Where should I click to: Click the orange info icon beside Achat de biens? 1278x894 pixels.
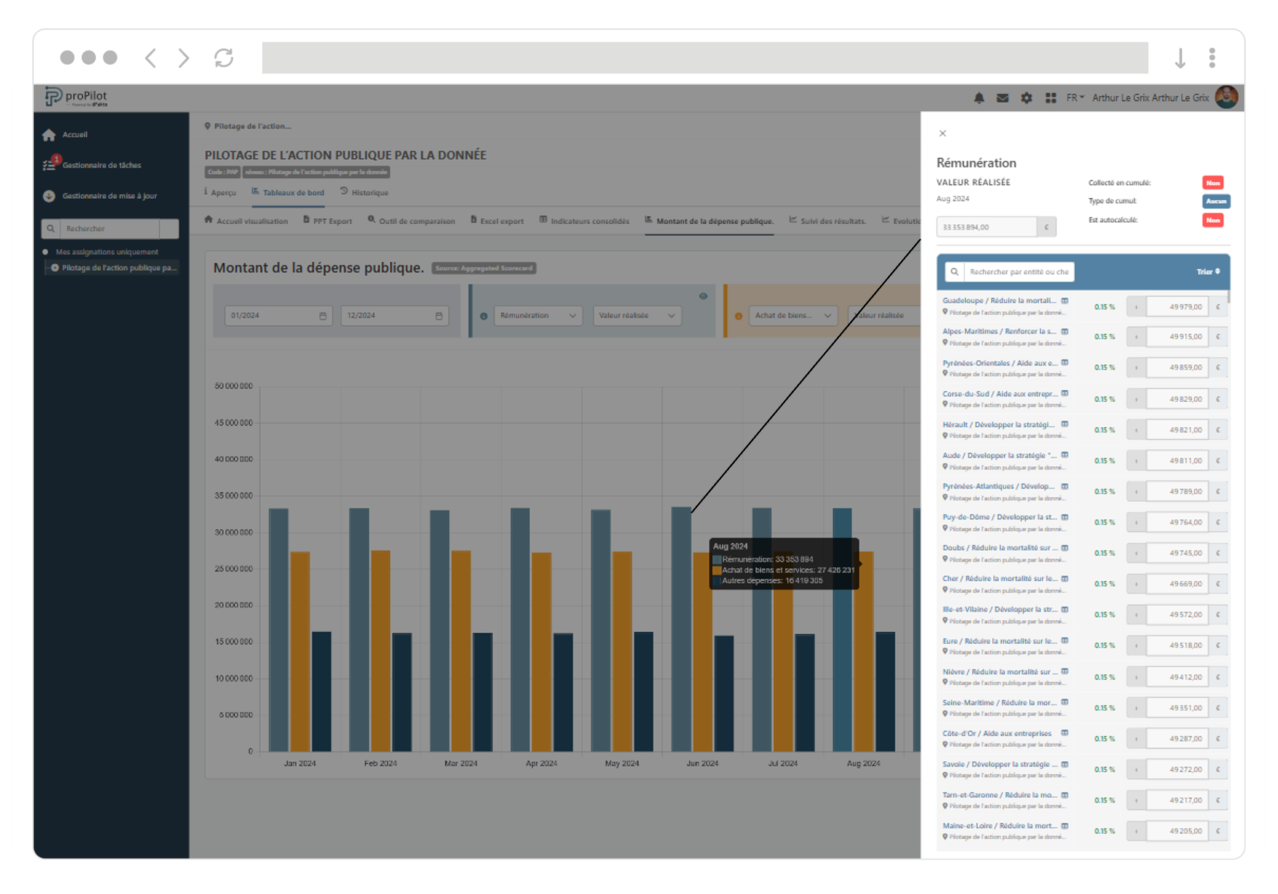pos(738,316)
